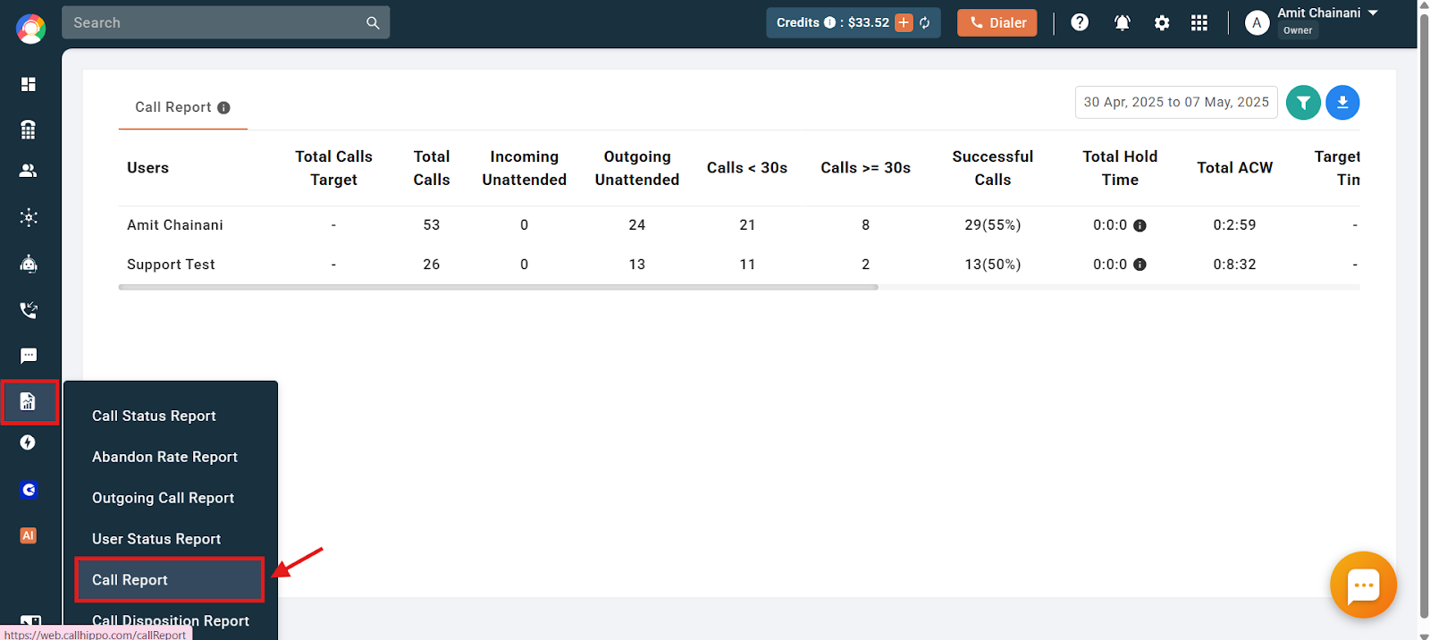This screenshot has height=640, width=1430.
Task: Open the integrations gear-dots icon in sidebar
Action: 29,217
